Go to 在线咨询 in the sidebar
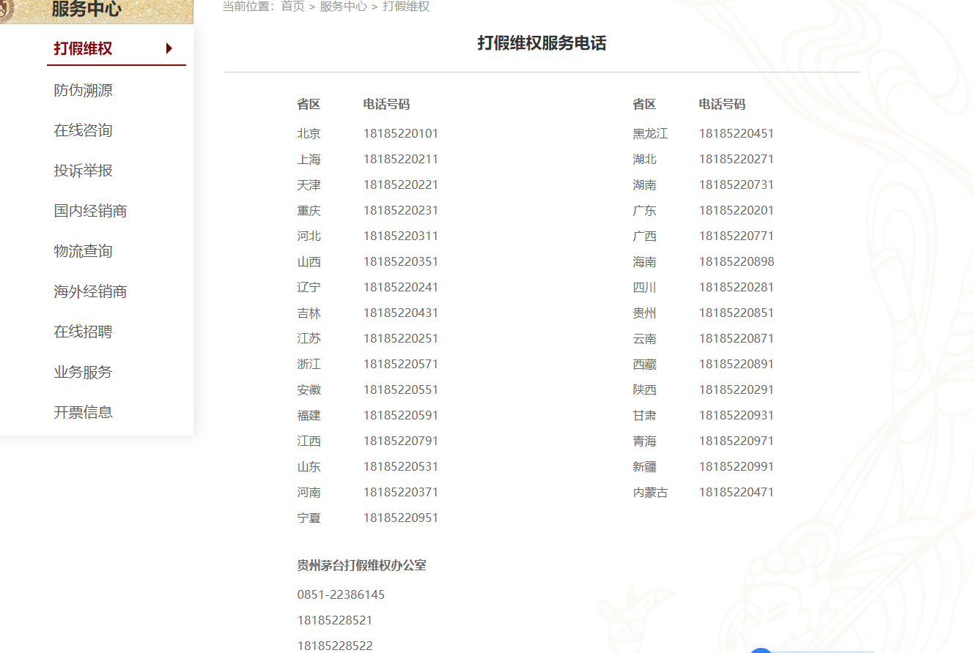This screenshot has height=653, width=974. point(83,130)
